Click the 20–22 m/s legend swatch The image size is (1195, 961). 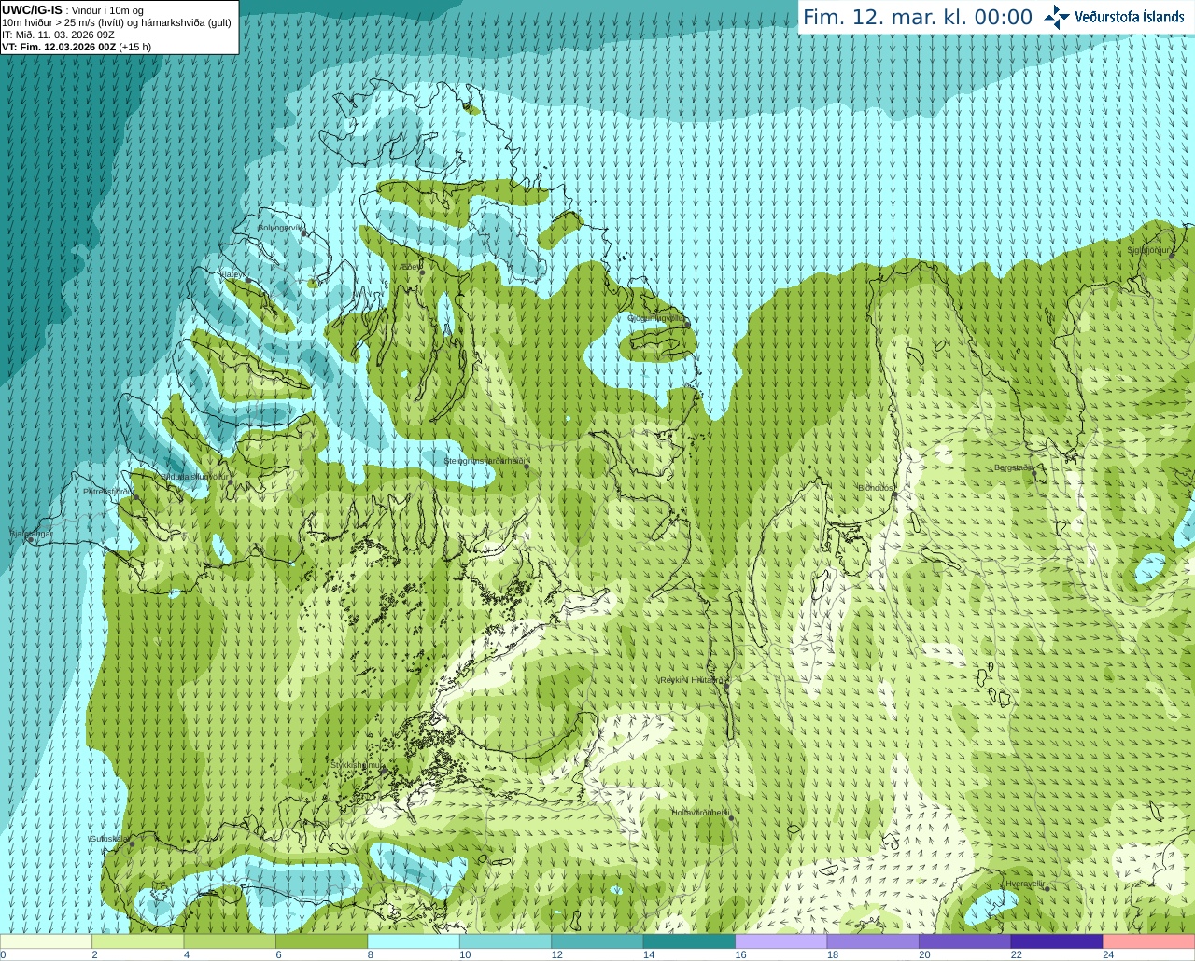[965, 941]
